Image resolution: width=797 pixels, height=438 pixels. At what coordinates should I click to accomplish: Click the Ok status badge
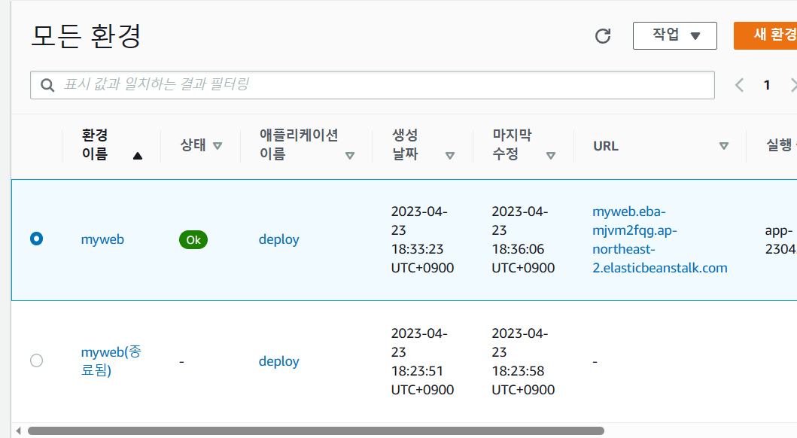pyautogui.click(x=193, y=240)
